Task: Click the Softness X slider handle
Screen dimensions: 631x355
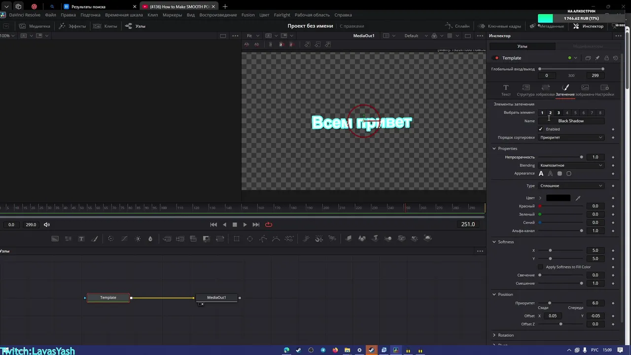Action: [x=550, y=250]
